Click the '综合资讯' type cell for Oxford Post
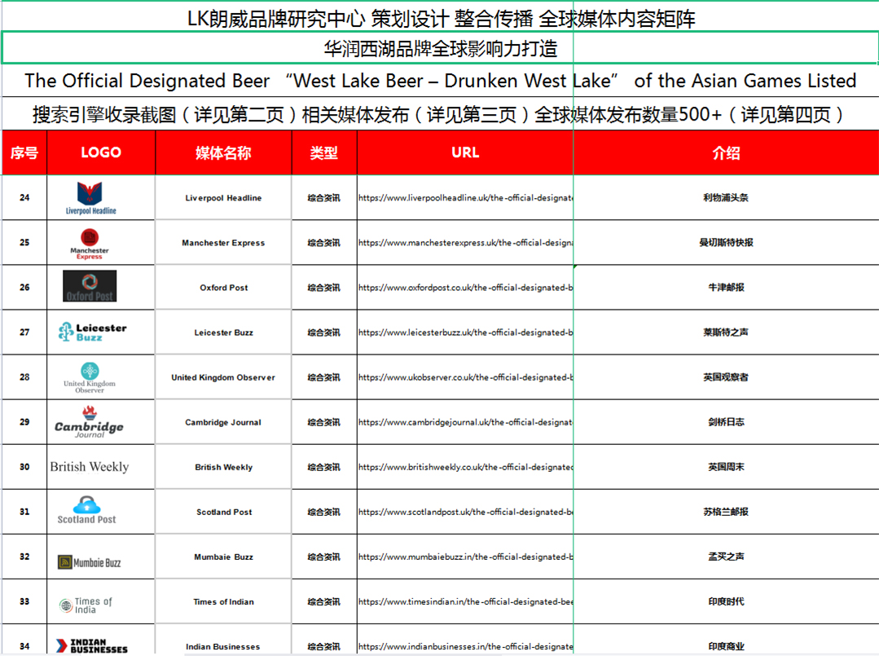Viewport: 879px width, 656px height. coord(324,288)
